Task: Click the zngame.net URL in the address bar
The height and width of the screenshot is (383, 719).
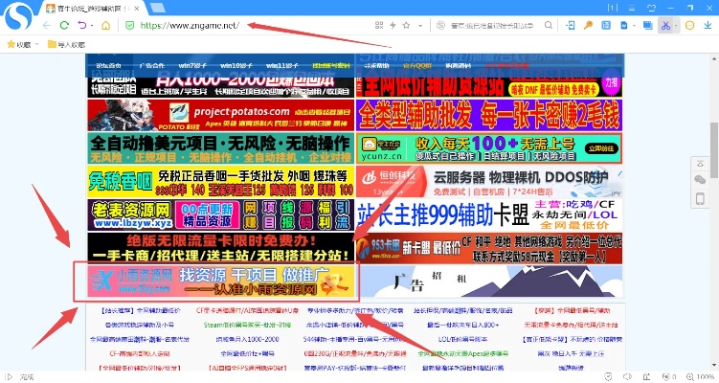Action: click(x=190, y=25)
